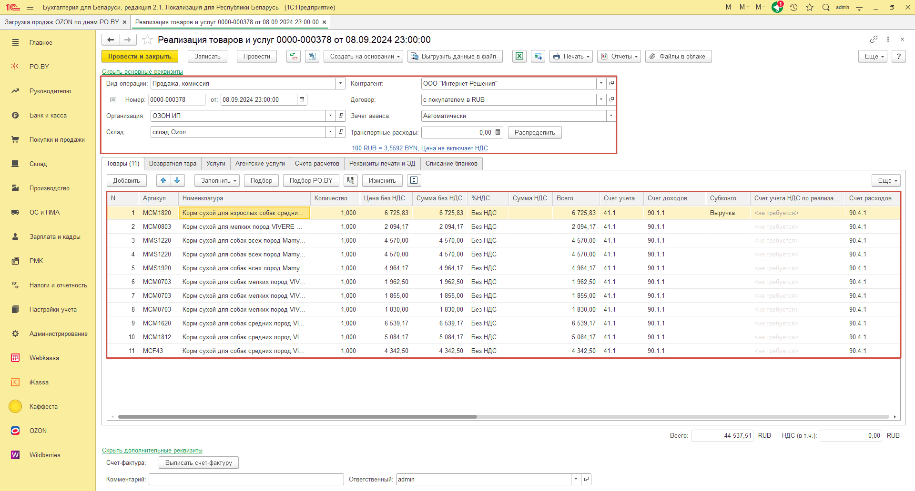Viewport: 915px width, 491px height.
Task: Expand Вид операции dropdown
Action: click(x=340, y=83)
